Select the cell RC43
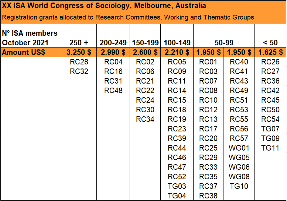This screenshot has width=287, height=201. pos(239,81)
